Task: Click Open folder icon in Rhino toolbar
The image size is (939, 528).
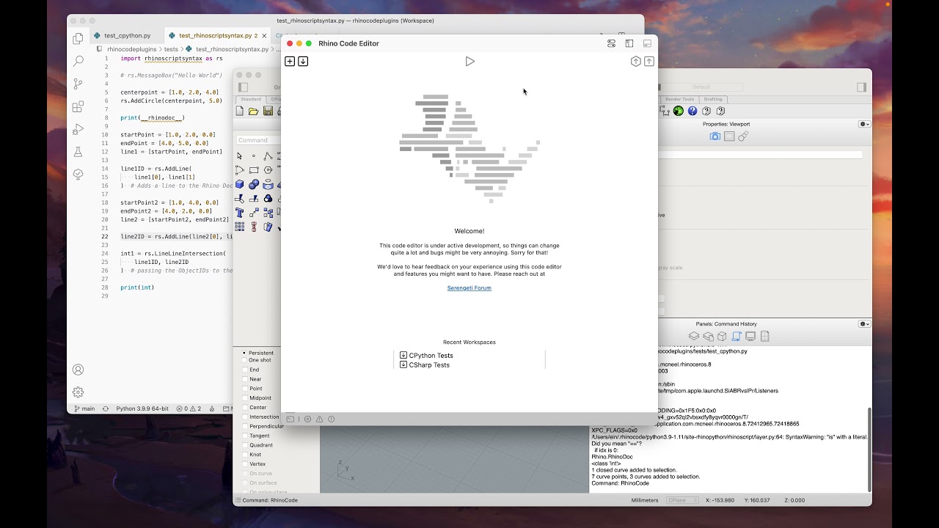Action: pyautogui.click(x=254, y=111)
